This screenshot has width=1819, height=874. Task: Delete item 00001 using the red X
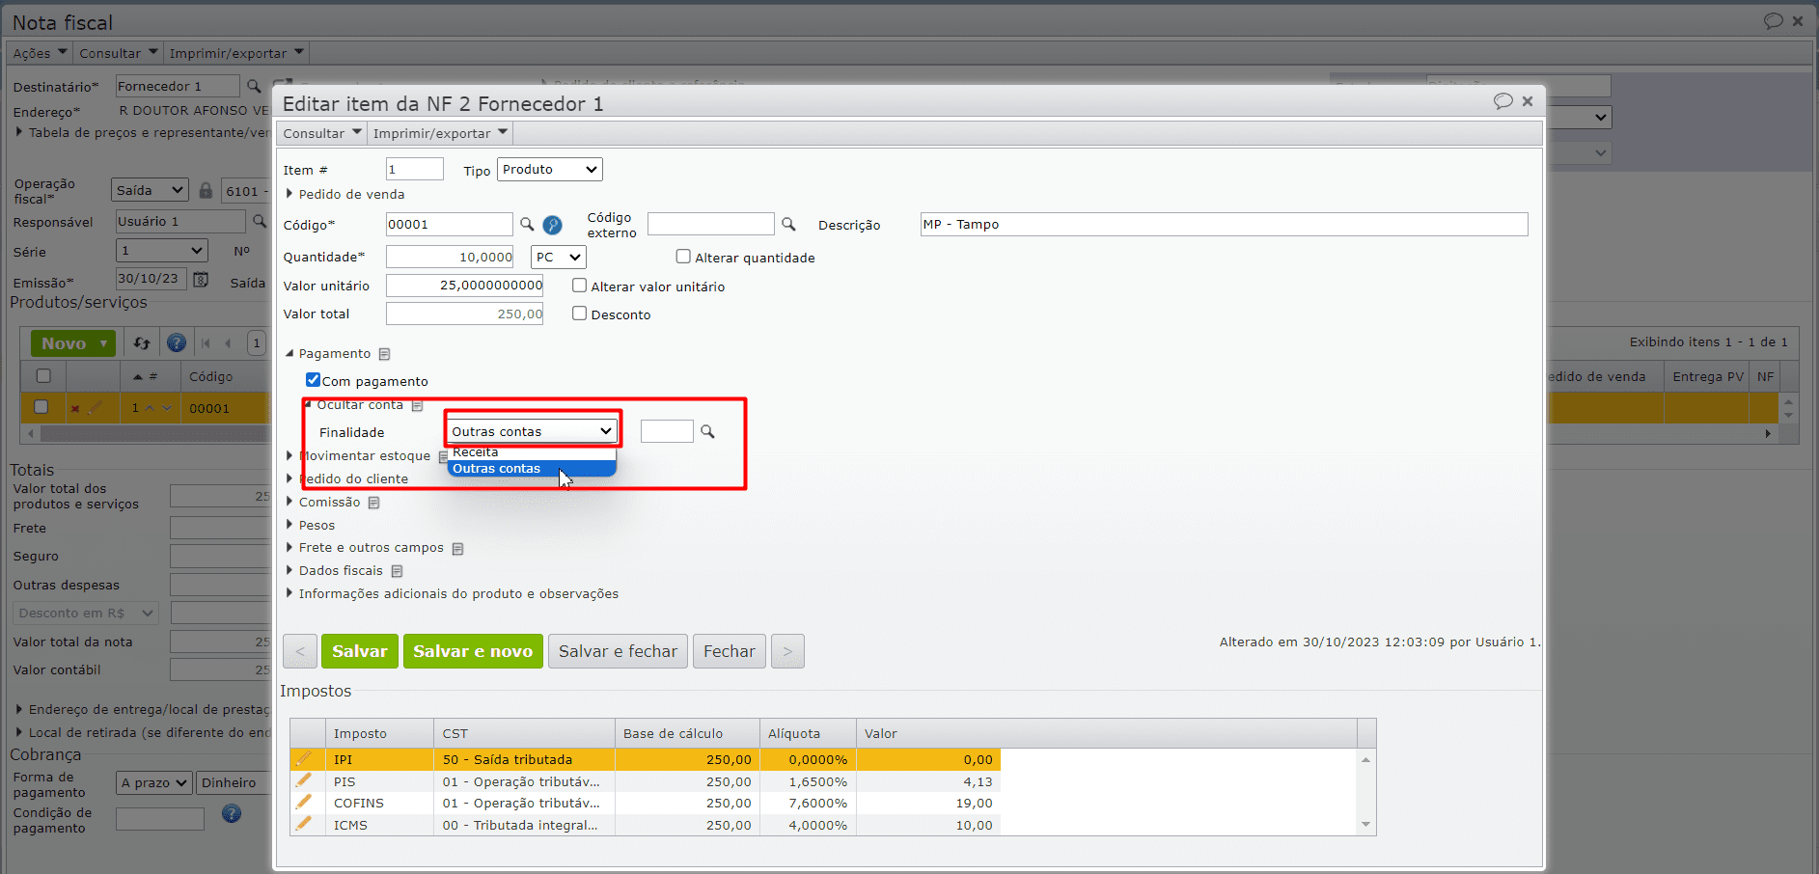pos(74,408)
